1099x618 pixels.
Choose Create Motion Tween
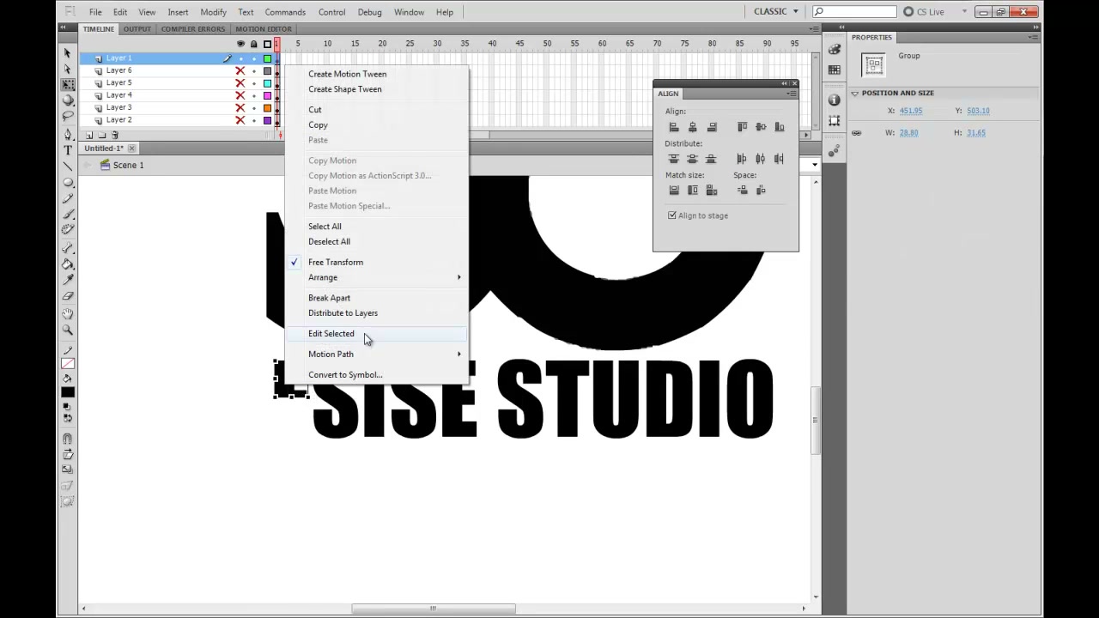[378, 74]
